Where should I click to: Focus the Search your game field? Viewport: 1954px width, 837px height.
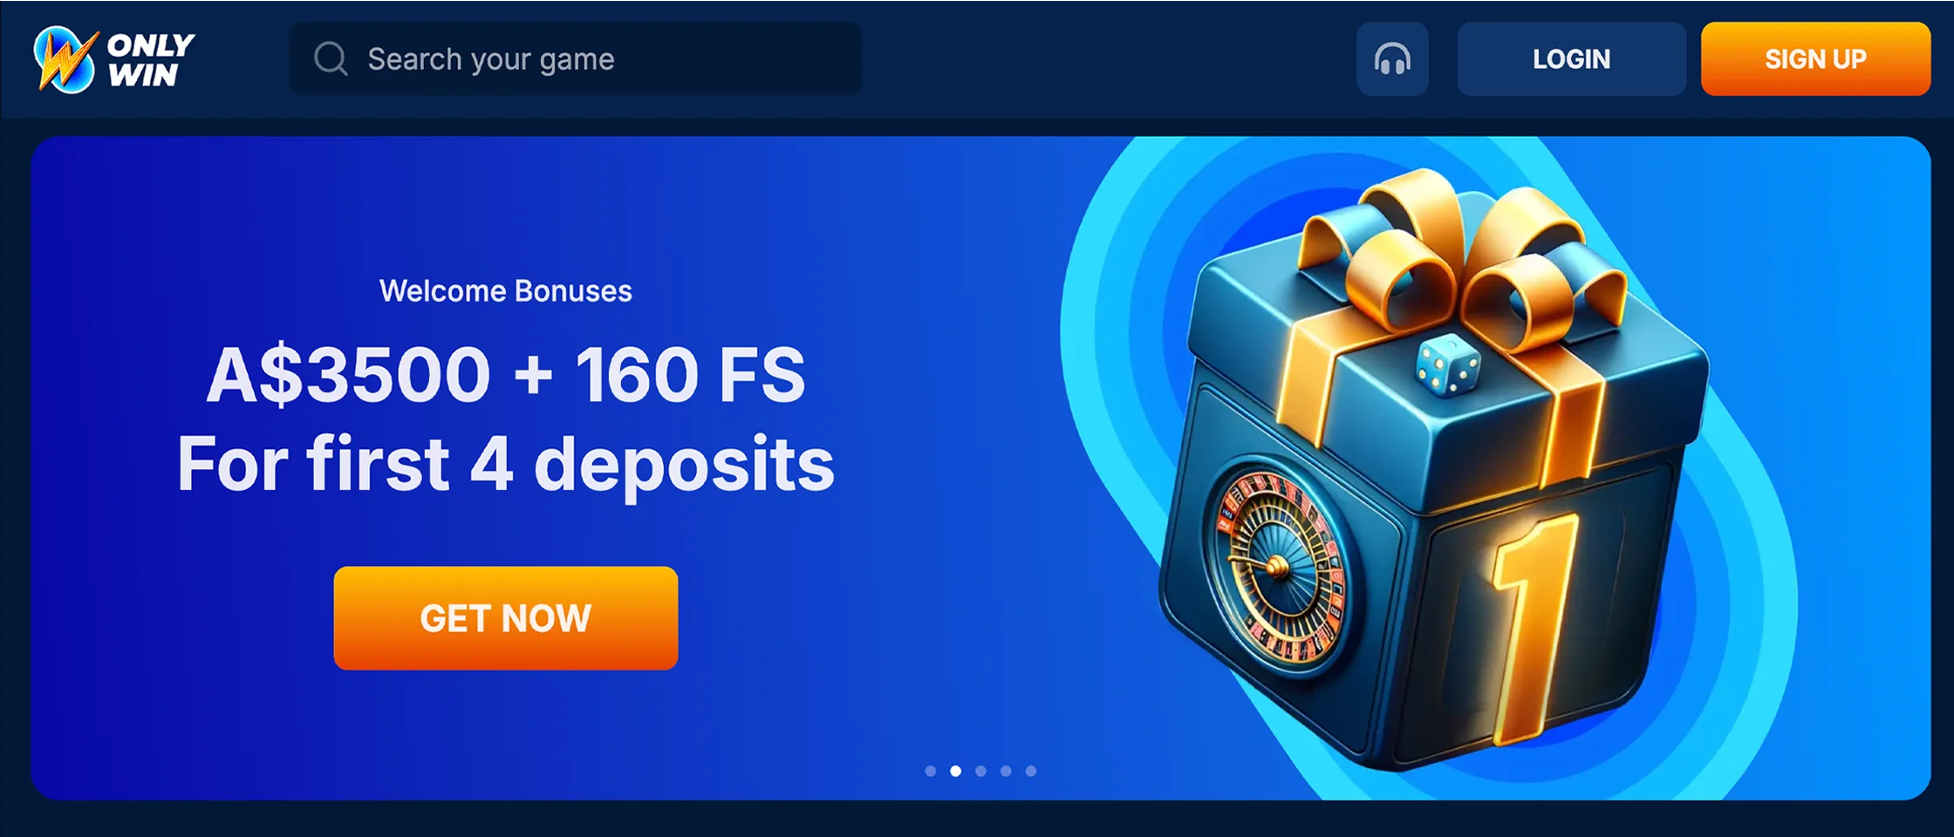pyautogui.click(x=576, y=59)
